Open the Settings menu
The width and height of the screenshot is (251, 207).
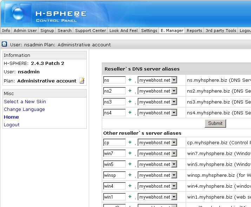coord(149,31)
